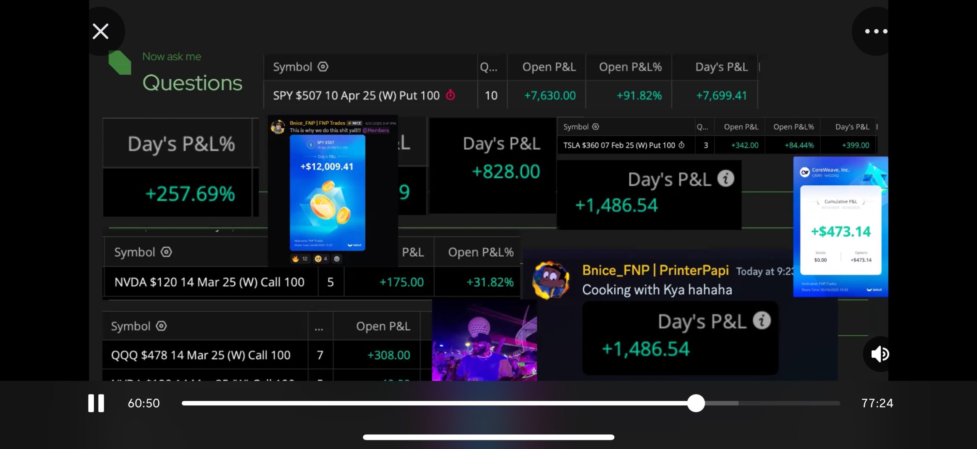Click the +7,630.00 Open P&L value
Viewport: 977px width, 449px height.
pos(550,95)
